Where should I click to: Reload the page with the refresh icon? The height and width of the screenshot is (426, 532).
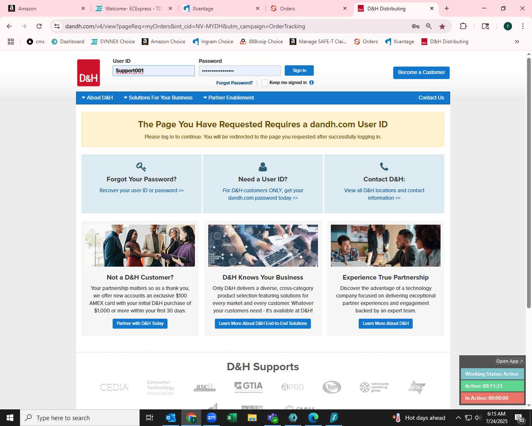click(x=39, y=26)
